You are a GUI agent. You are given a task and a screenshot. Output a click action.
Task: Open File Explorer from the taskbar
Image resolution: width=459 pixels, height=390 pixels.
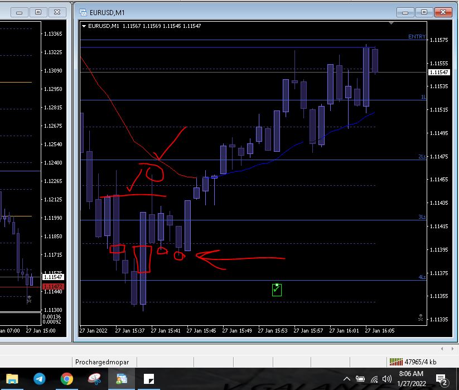(12, 379)
